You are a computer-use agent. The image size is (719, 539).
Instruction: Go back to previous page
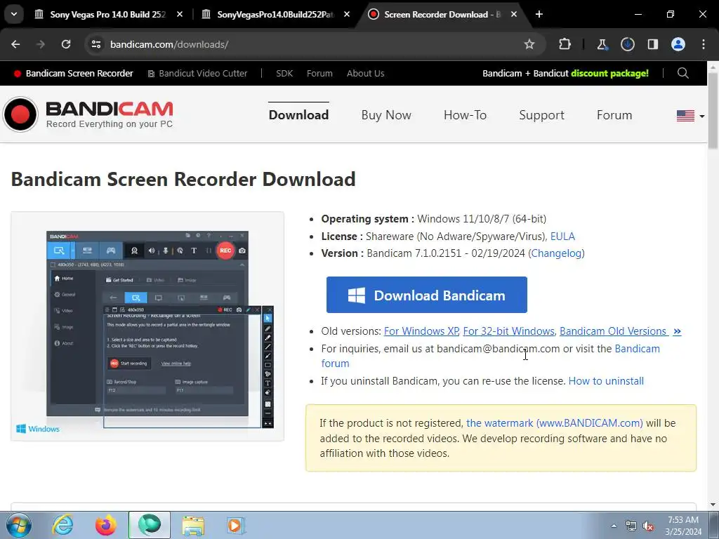(x=15, y=44)
